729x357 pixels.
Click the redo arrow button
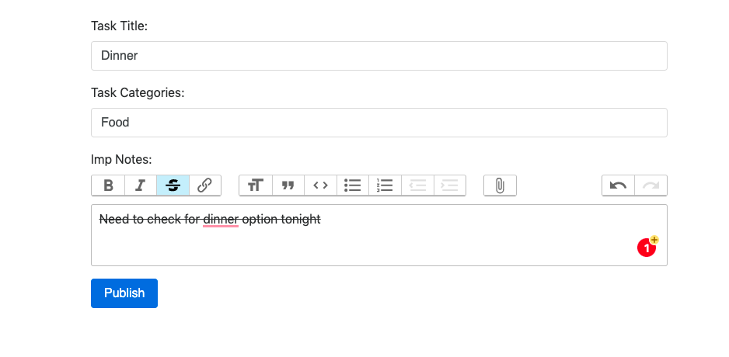[651, 185]
